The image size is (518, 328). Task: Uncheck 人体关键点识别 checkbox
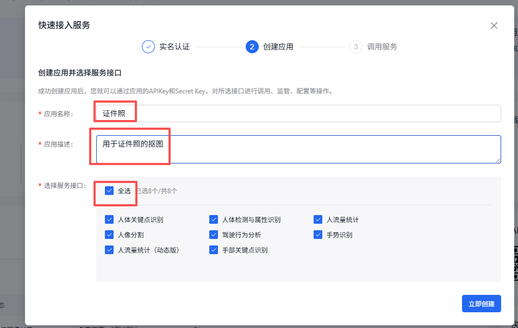tap(109, 219)
